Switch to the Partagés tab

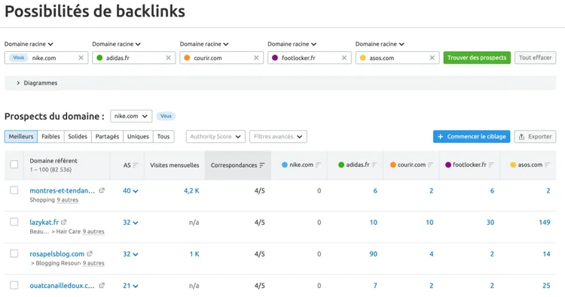107,137
